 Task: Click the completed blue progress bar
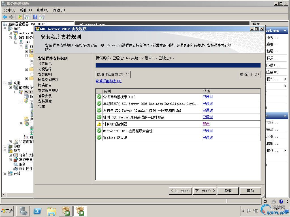pos(178,65)
